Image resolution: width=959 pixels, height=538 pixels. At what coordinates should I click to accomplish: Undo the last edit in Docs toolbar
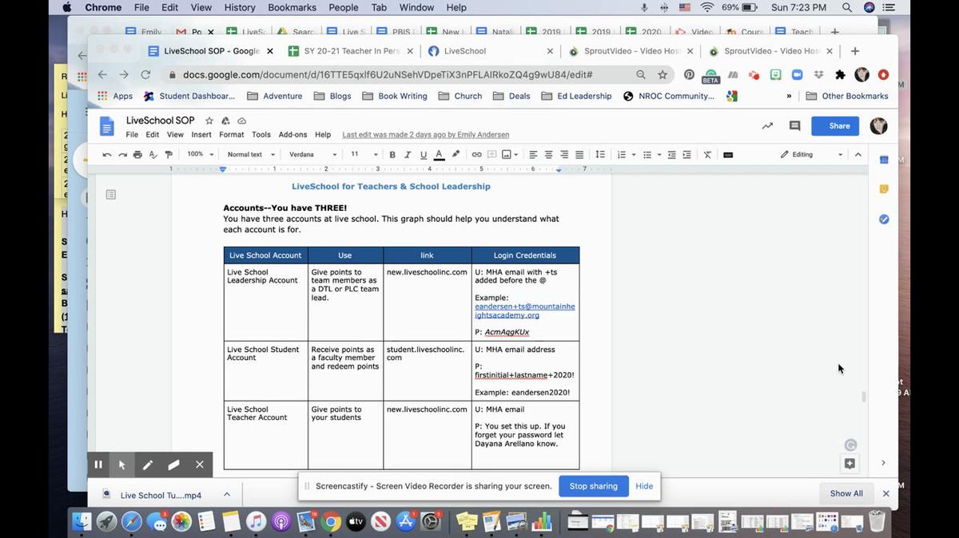pyautogui.click(x=107, y=155)
